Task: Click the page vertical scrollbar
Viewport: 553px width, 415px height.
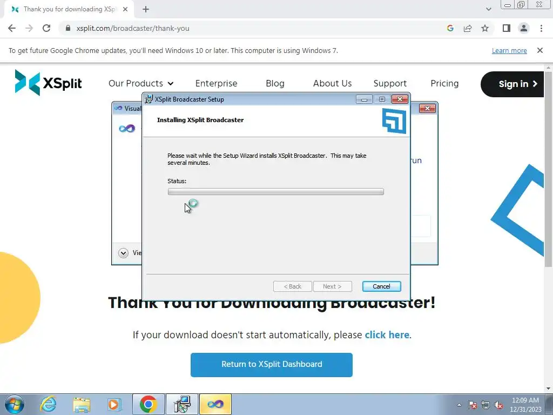Action: click(549, 169)
